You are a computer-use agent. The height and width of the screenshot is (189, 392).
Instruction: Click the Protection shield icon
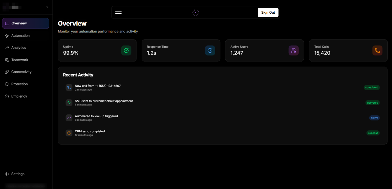(7, 84)
